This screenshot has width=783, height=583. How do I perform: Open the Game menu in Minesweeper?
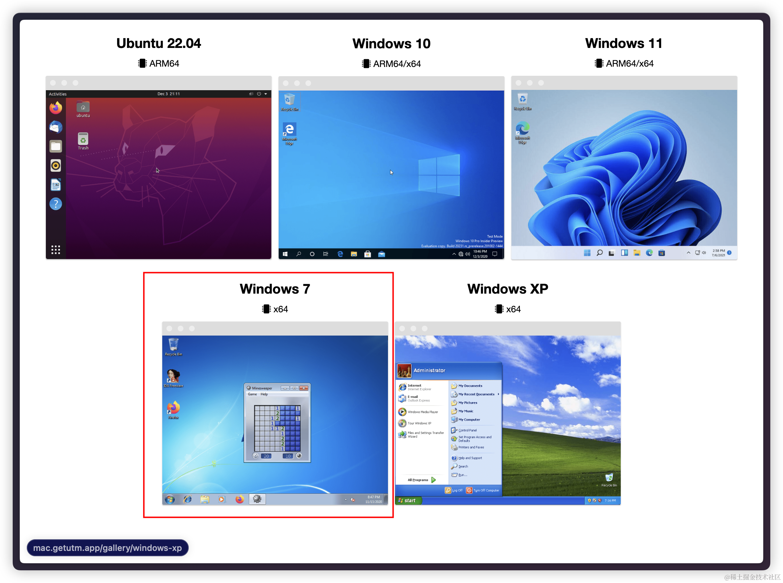(x=252, y=394)
